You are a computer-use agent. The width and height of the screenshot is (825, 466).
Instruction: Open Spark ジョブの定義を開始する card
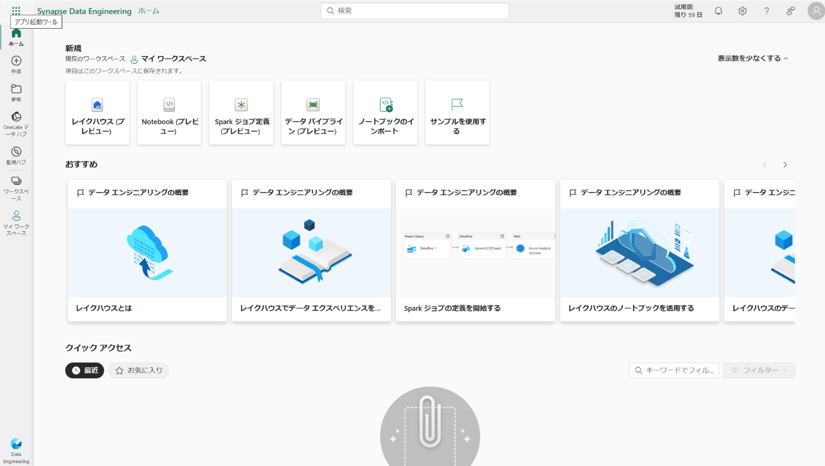[x=476, y=251]
